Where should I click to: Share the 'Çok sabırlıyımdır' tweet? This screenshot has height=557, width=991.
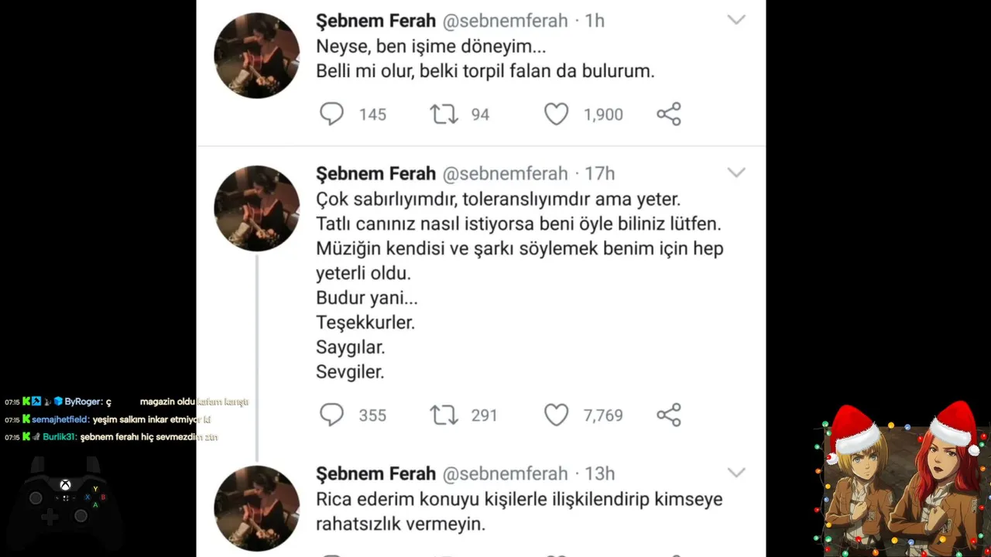point(669,415)
